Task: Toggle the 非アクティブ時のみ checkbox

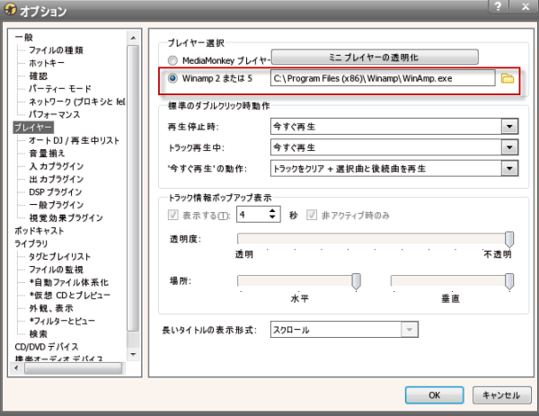Action: click(314, 215)
